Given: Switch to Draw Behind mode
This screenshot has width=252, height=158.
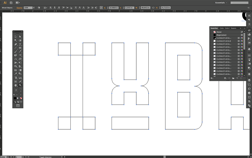Looking at the screenshot, I should 18,102.
